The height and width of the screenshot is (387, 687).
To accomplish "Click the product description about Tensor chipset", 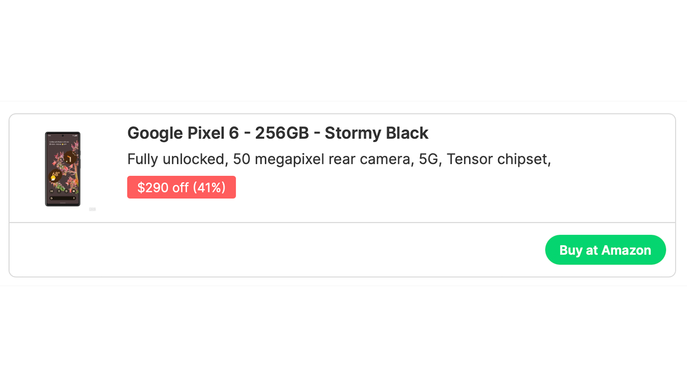I will click(339, 159).
